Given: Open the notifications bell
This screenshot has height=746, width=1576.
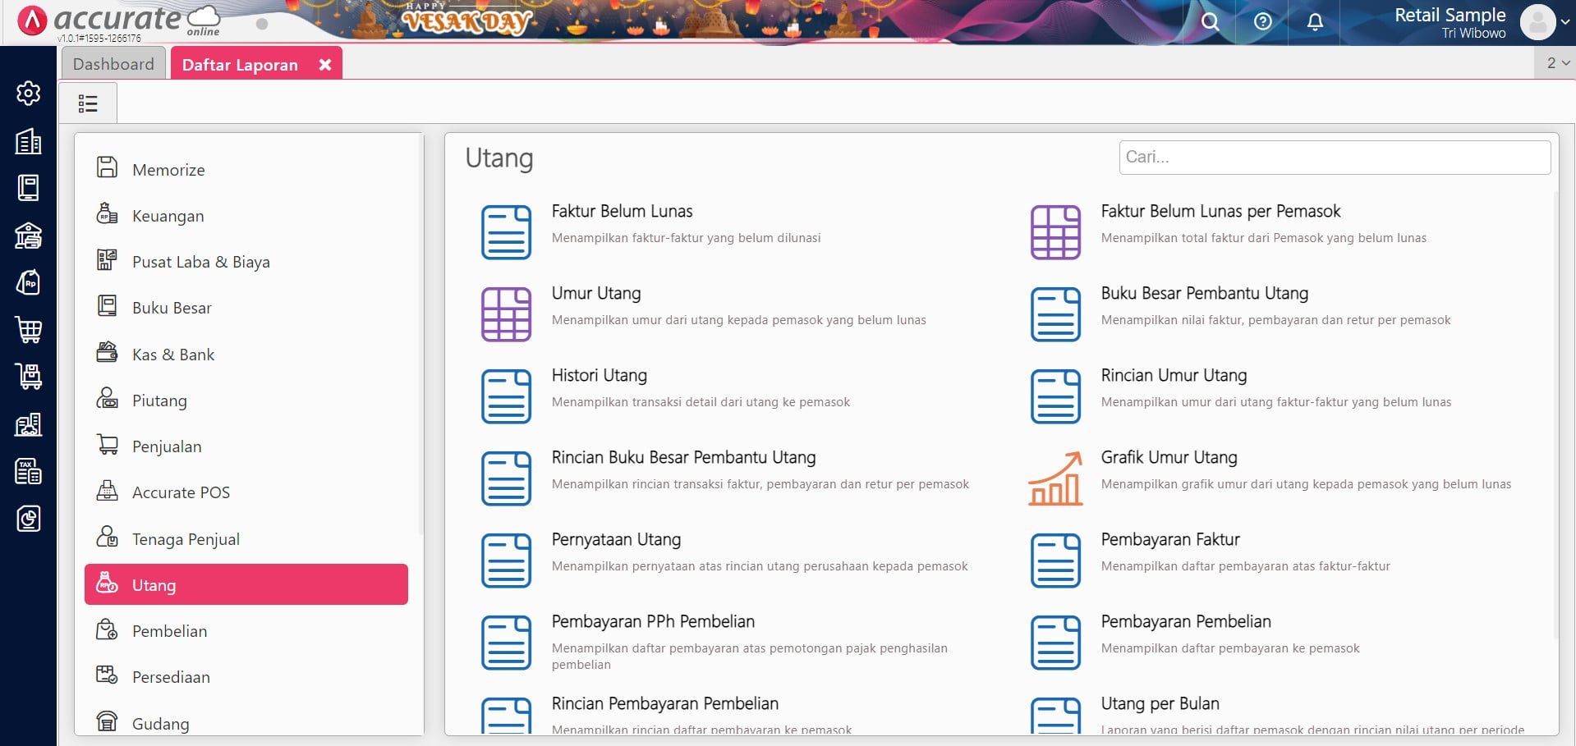Looking at the screenshot, I should tap(1315, 22).
